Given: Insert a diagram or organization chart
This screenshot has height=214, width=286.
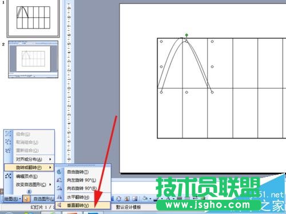Looking at the screenshot, I should coord(118,199).
